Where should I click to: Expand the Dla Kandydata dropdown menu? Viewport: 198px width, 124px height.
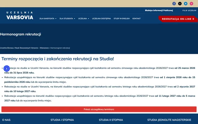pyautogui.click(x=48, y=19)
